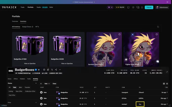This screenshot has height=107, width=172.
Task: Open the Adaminssane account menu
Action: click(162, 7)
